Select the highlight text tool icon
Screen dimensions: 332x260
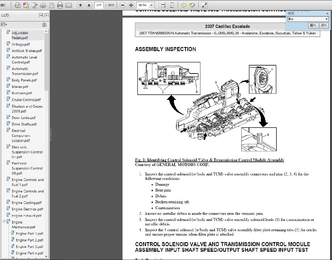192,5
